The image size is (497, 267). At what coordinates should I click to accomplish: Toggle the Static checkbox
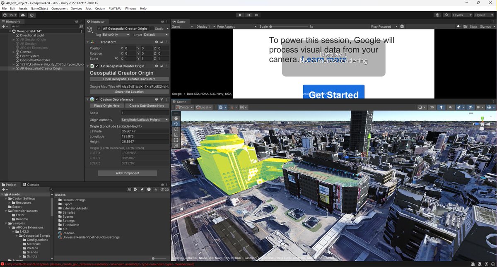152,29
